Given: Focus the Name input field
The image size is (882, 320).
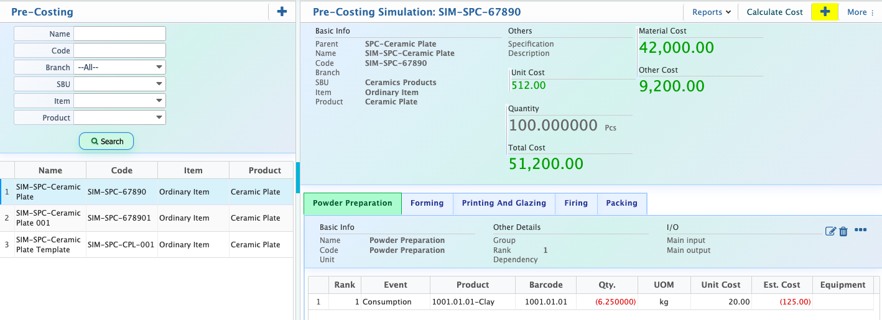Looking at the screenshot, I should (120, 34).
